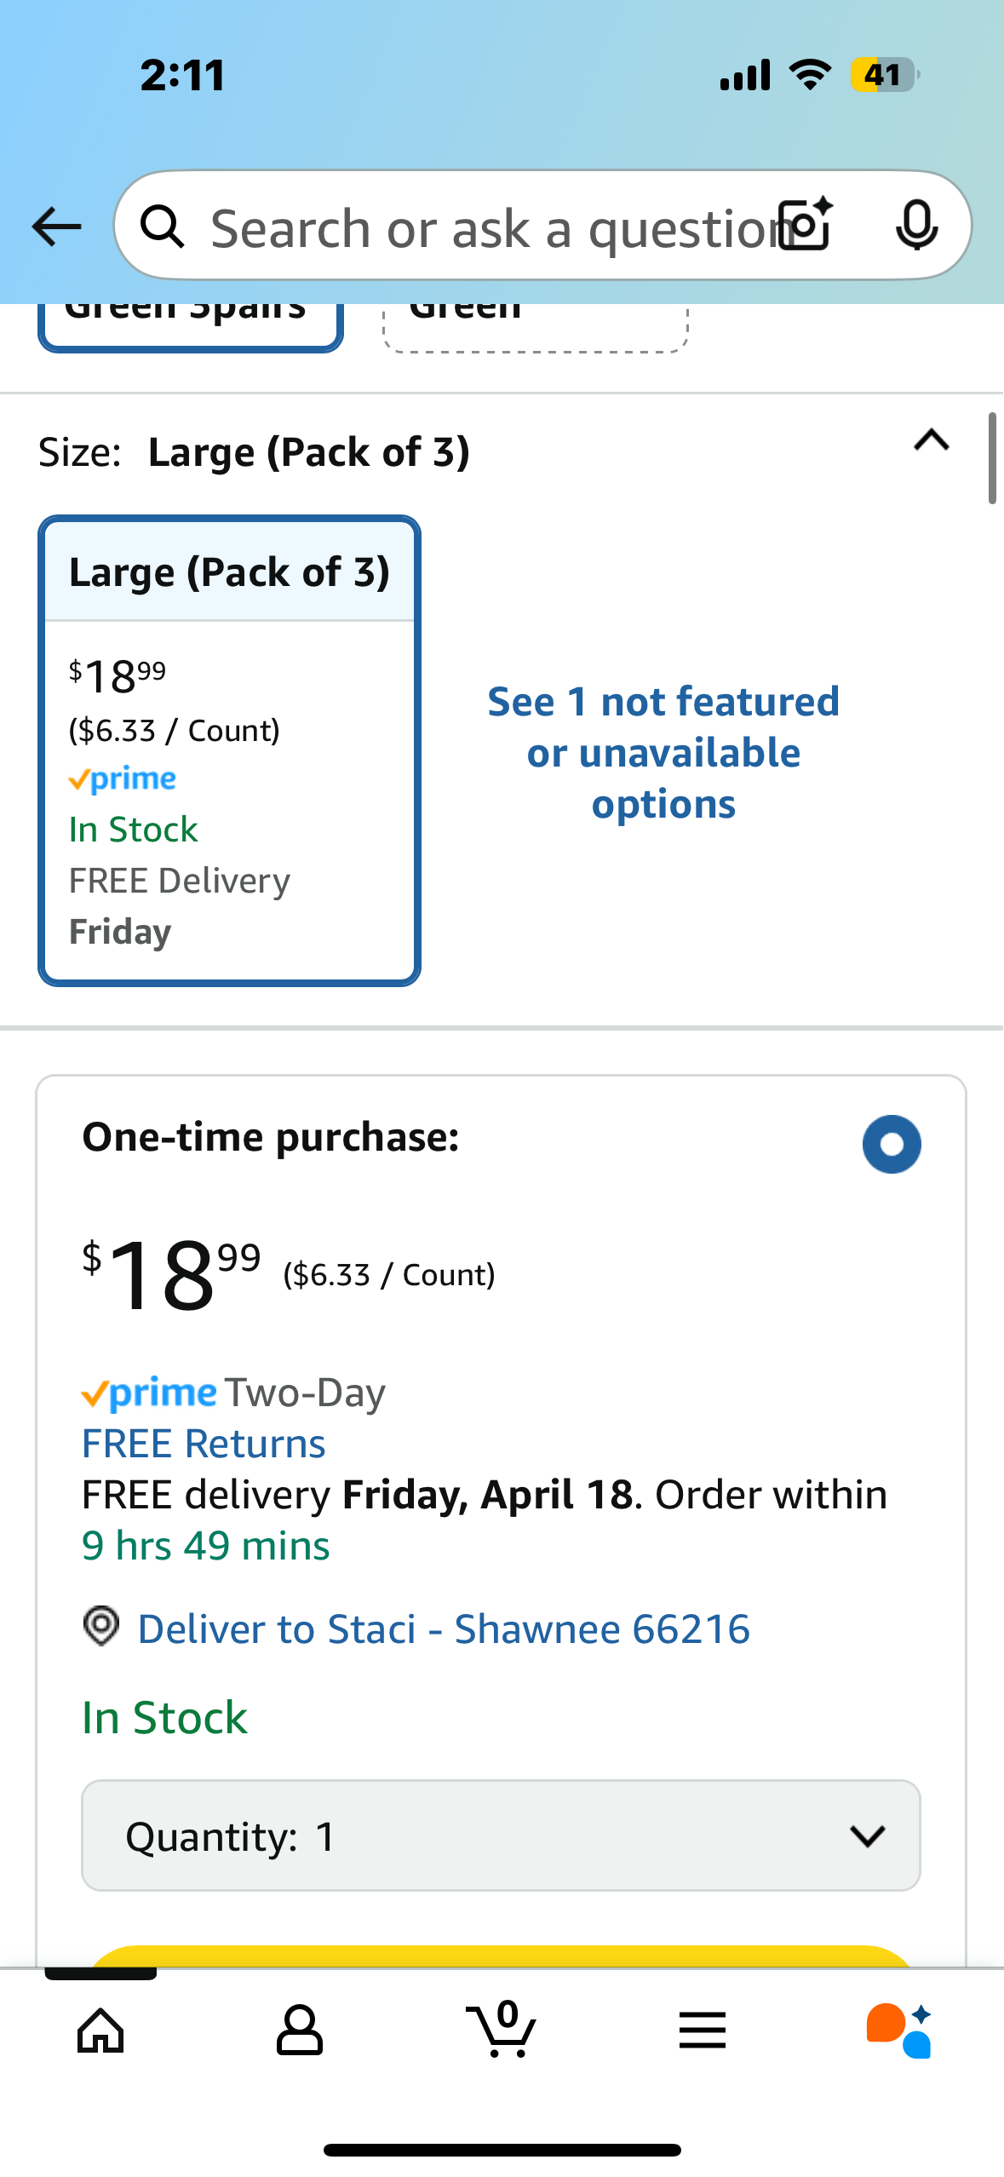Go to the Home tab
Screen dimensions: 1004x2177
[x=100, y=2031]
